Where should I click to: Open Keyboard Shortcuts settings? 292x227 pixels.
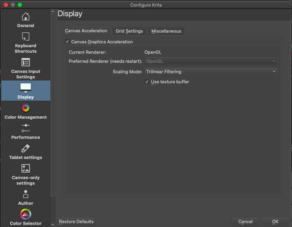26,43
